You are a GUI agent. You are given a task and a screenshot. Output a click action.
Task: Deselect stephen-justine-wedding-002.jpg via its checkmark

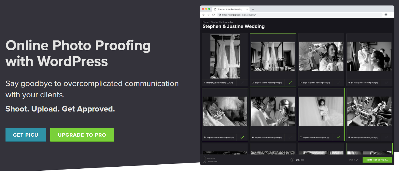(x=290, y=83)
